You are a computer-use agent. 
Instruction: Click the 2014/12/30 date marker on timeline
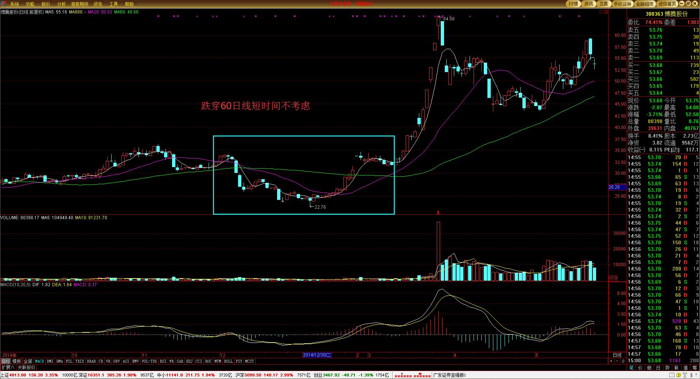316,355
